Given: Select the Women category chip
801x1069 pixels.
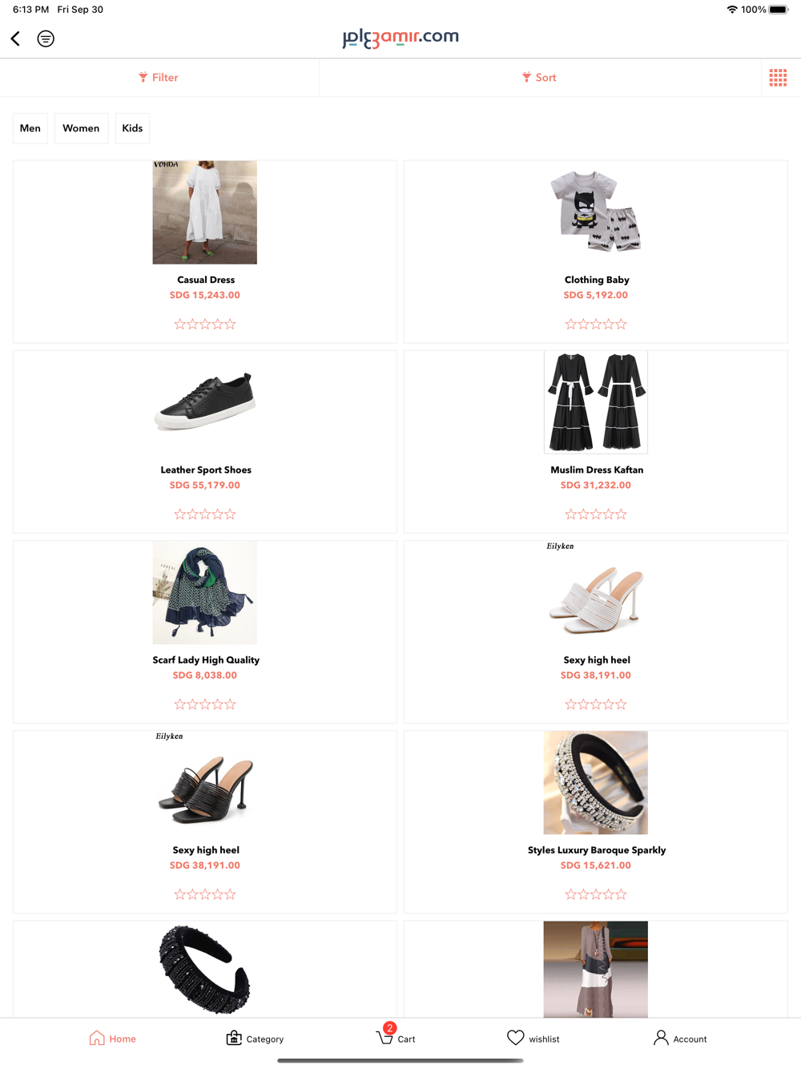Looking at the screenshot, I should click(81, 128).
